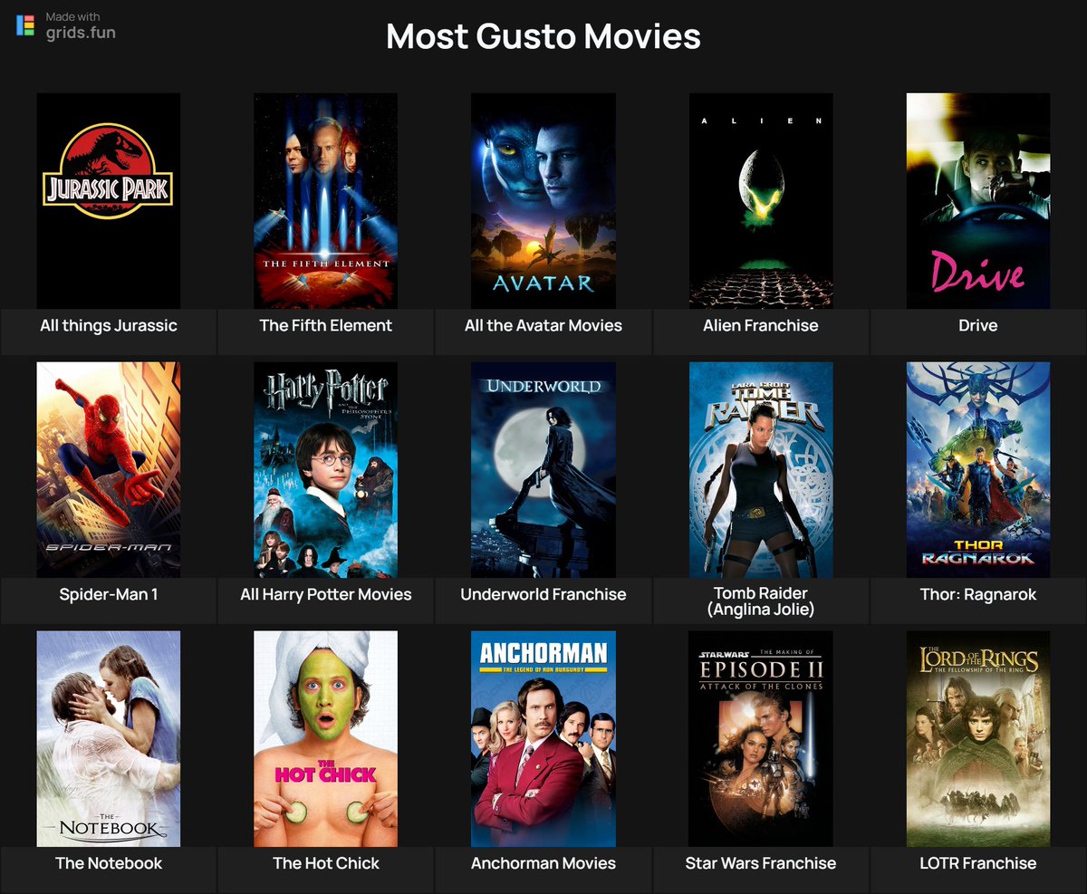The width and height of the screenshot is (1087, 894).
Task: Select The Fifth Element poster
Action: (x=326, y=200)
